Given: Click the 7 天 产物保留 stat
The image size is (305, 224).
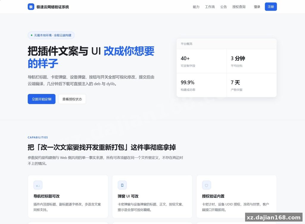Looking at the screenshot, I should 252,85.
